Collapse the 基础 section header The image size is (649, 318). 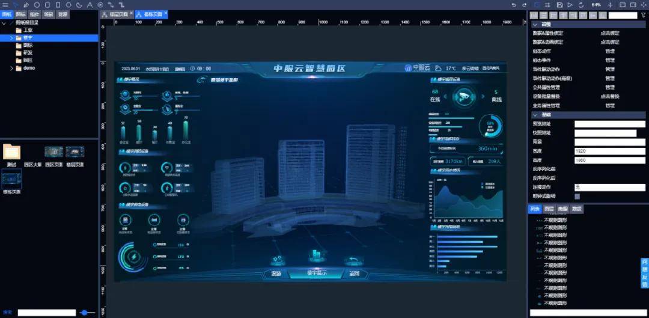[588, 115]
